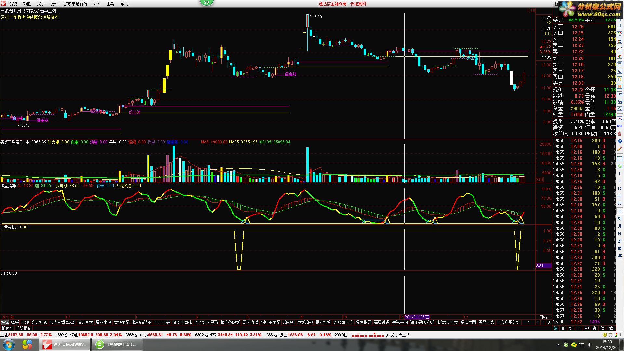Image resolution: width=624 pixels, height=351 pixels.
Task: Select the 周 weekly period
Action: point(620,219)
